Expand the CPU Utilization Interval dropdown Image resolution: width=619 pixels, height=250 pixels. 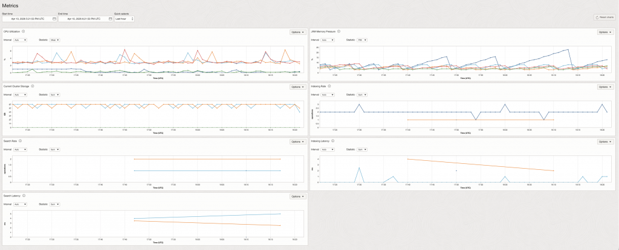pos(21,40)
